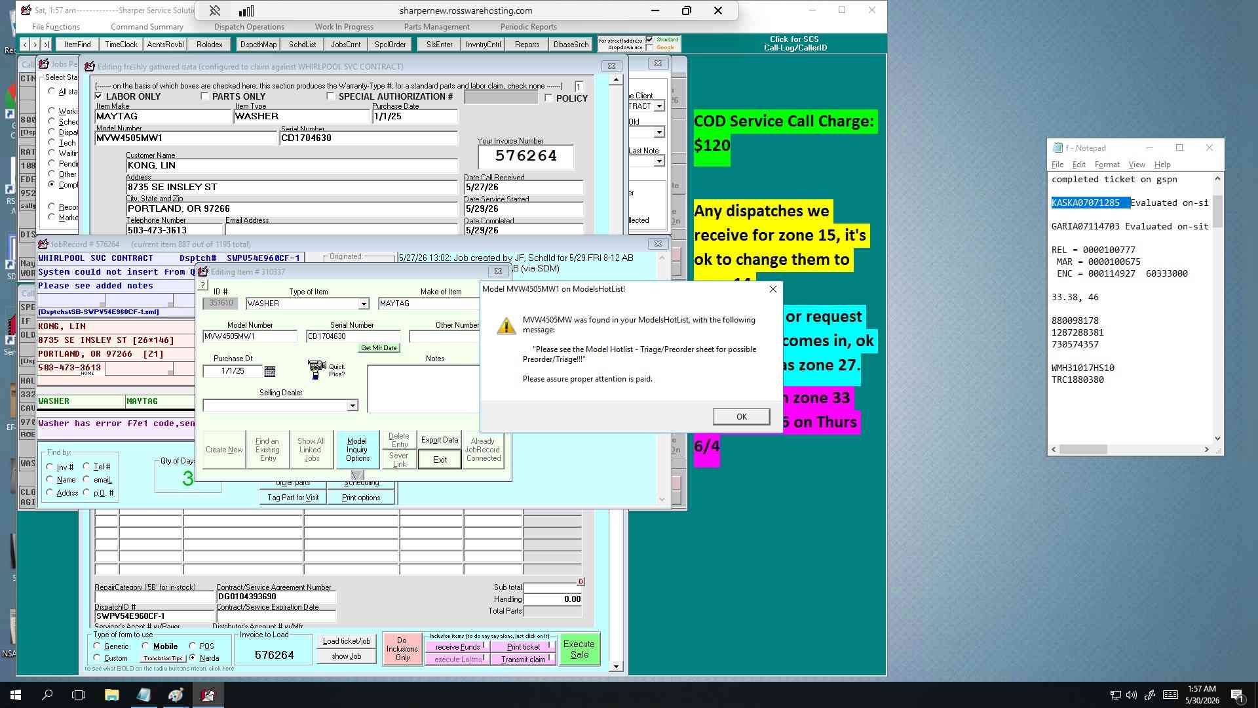Open the purchase date calendar picker icon
This screenshot has width=1258, height=708.
(269, 371)
